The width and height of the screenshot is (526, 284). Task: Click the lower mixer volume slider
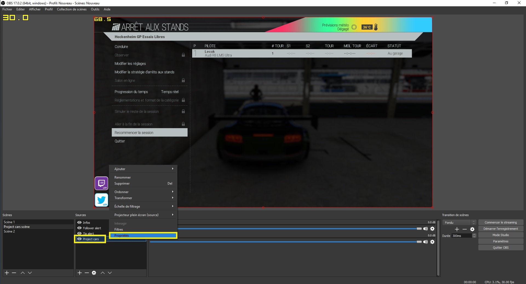286,242
